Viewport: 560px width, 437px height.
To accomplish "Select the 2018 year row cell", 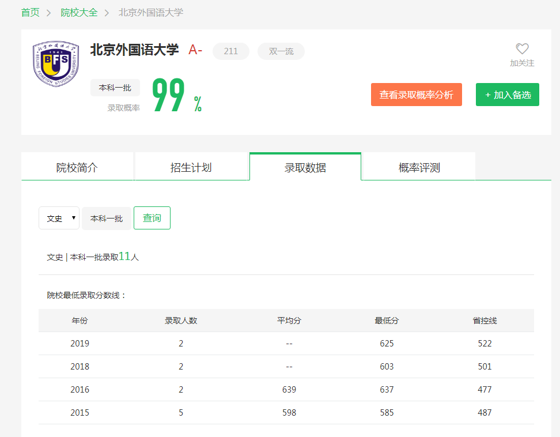I will [80, 366].
